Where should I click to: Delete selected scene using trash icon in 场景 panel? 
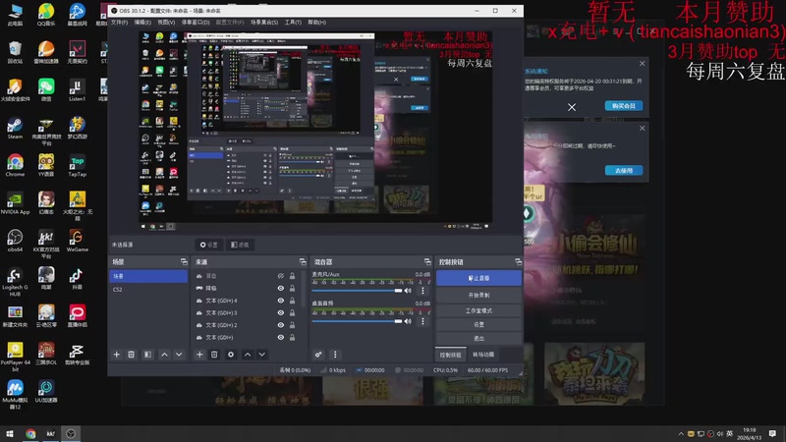(132, 355)
